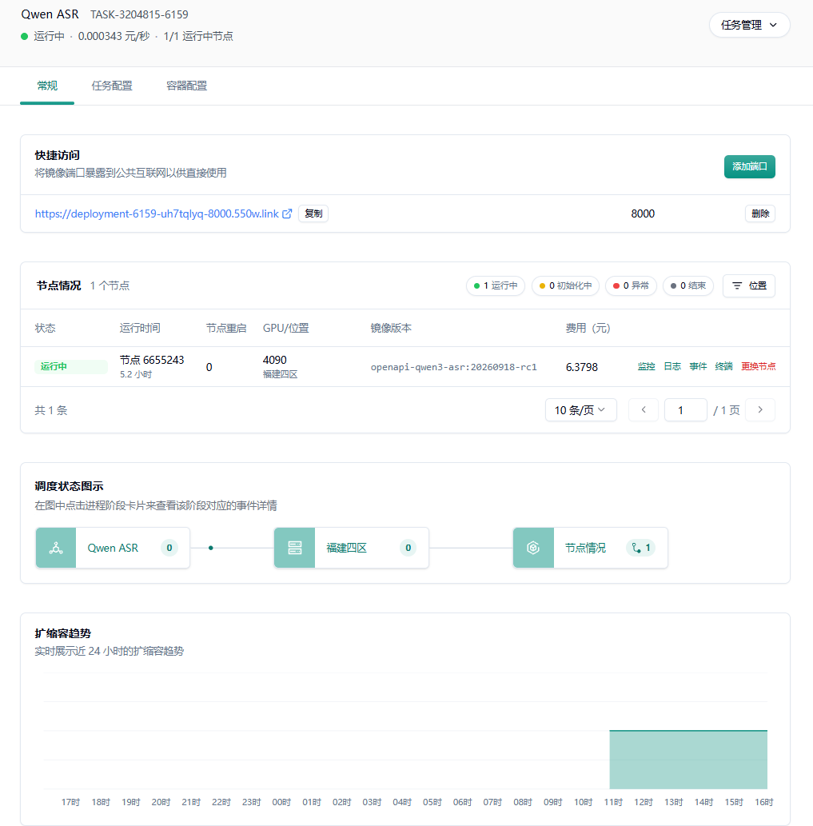The image size is (813, 826).
Task: Click the teal area in 扩缩容趋势 chart
Action: 688,760
